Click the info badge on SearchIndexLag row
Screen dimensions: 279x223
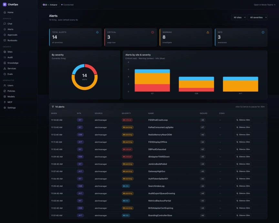coord(126,186)
